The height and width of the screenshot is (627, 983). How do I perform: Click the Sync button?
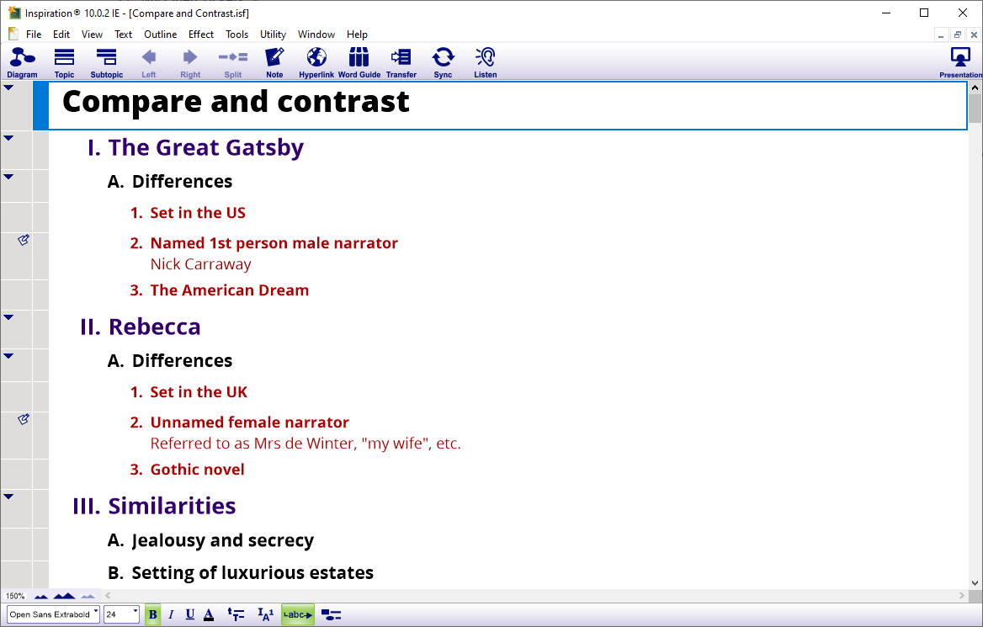point(444,62)
